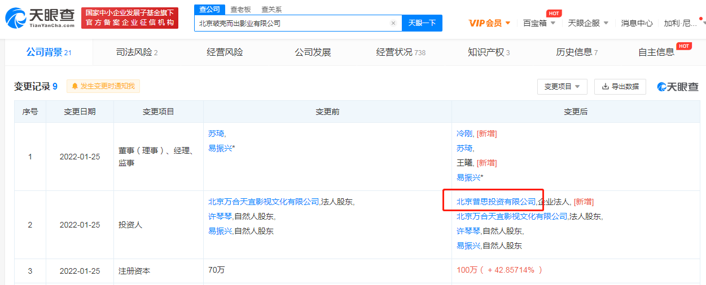Click 注册资本 change item cell
The width and height of the screenshot is (706, 285).
[x=158, y=271]
